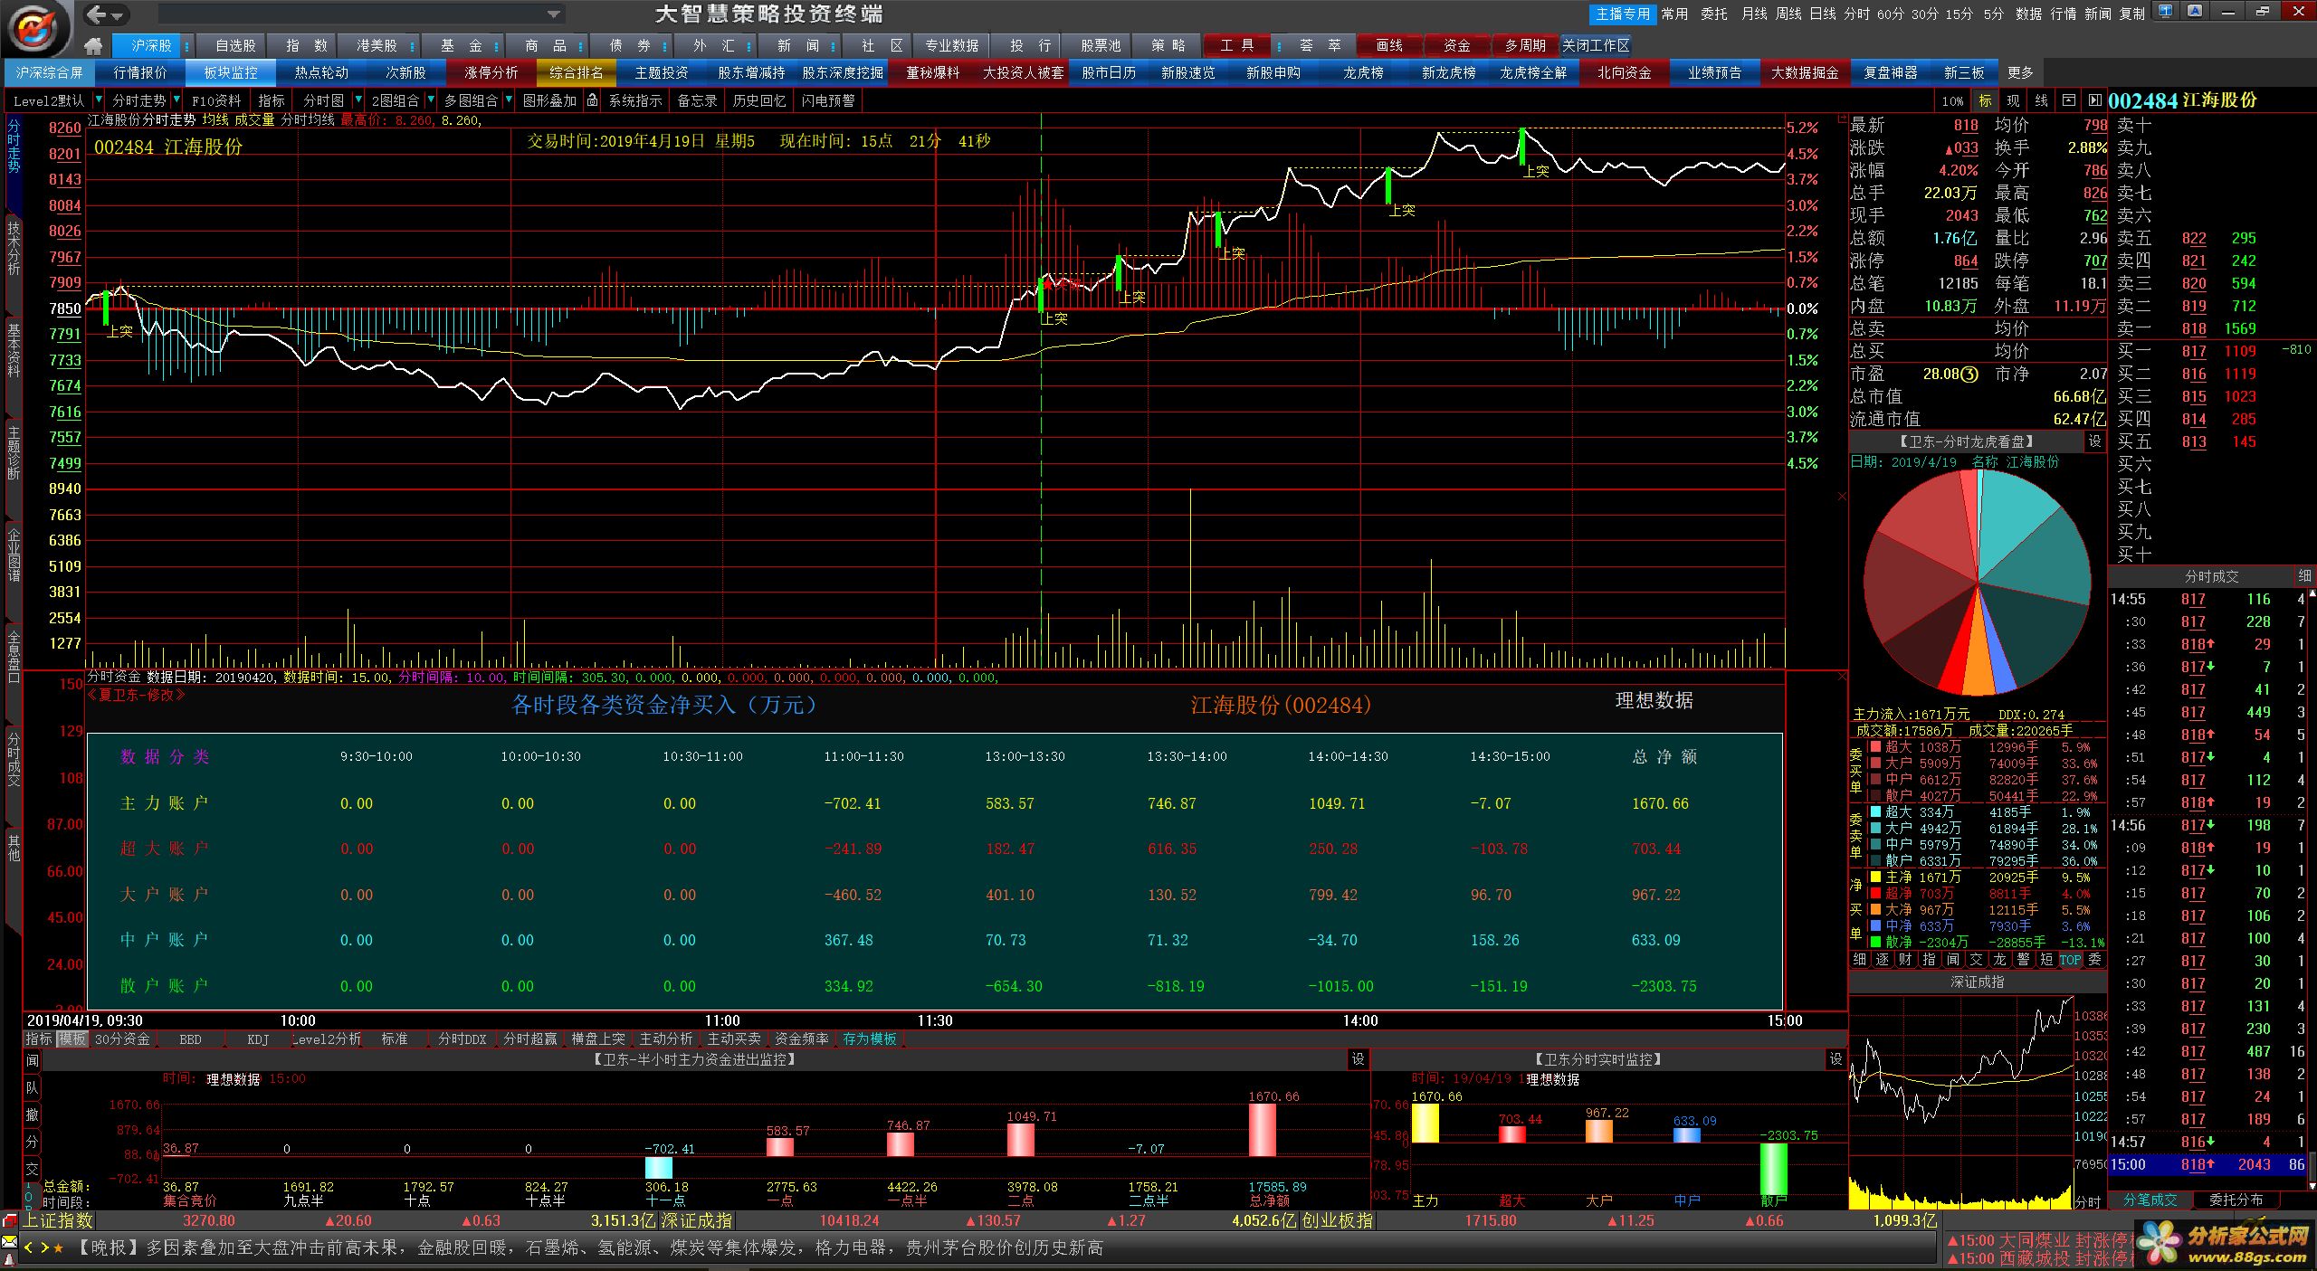Click the F10资料 button
2317x1271 pixels.
[216, 100]
